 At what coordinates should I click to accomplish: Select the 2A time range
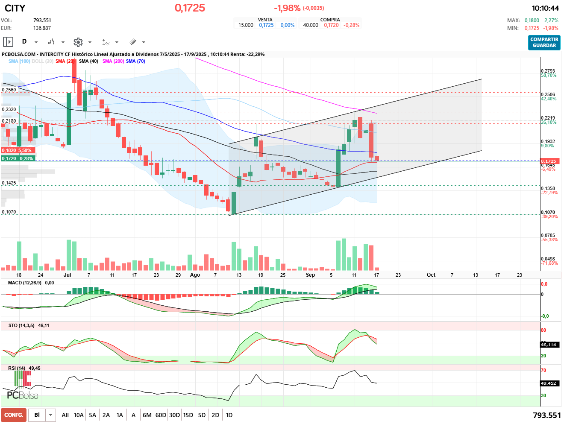(106, 415)
